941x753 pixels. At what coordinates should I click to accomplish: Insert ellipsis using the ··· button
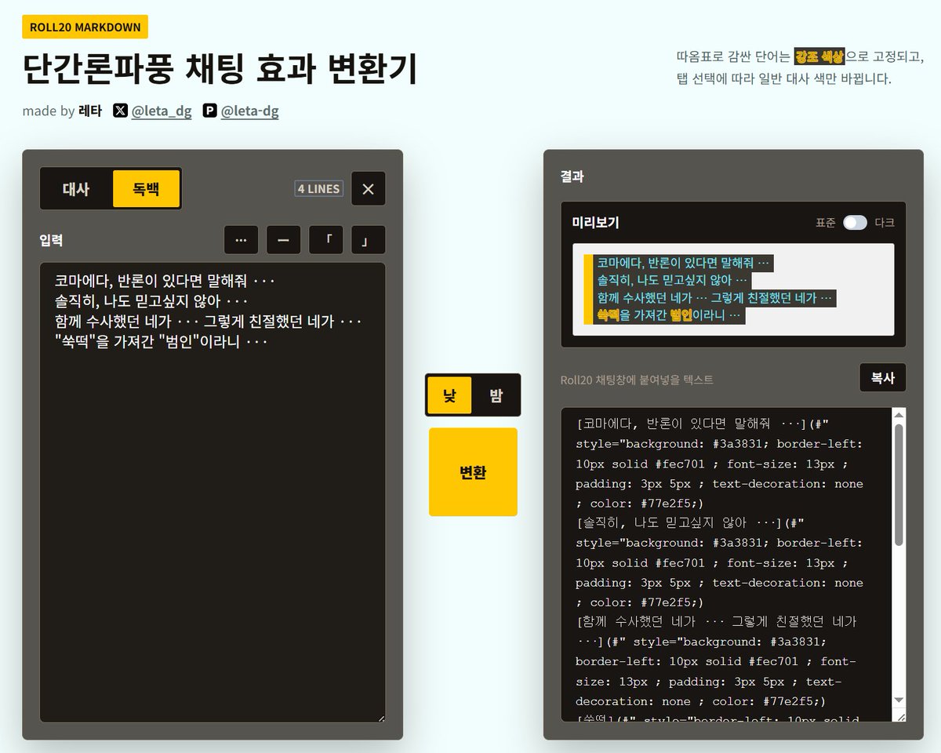[241, 240]
